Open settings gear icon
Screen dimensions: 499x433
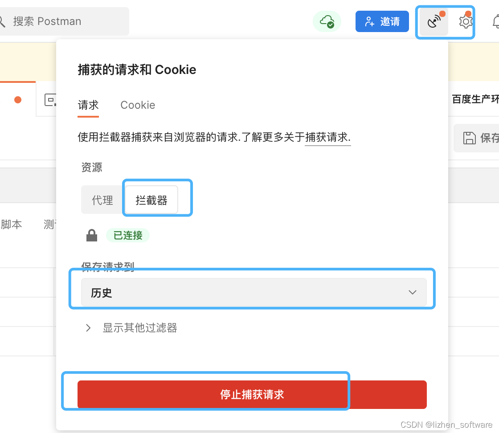tap(466, 22)
